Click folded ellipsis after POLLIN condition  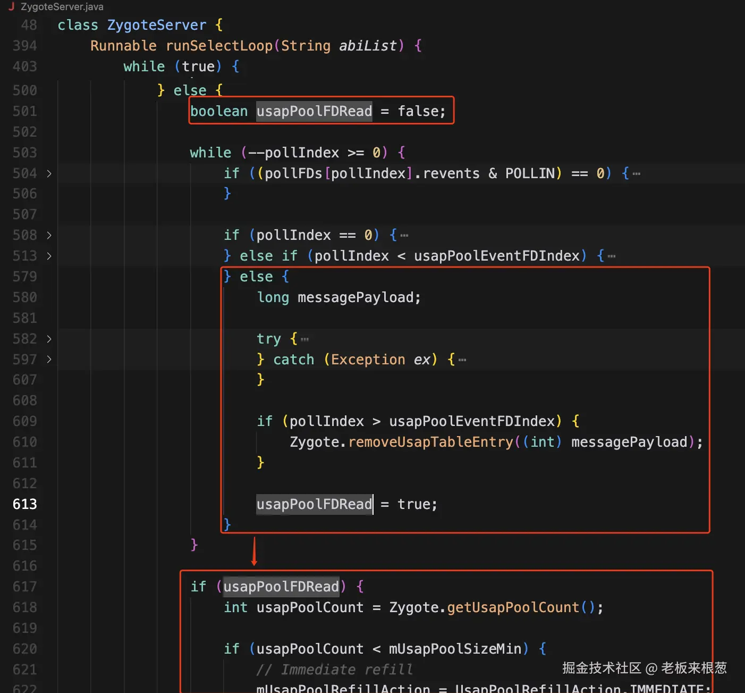pyautogui.click(x=637, y=174)
